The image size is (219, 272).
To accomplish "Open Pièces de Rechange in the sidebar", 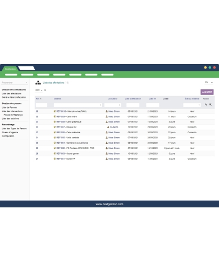I will [x=13, y=115].
